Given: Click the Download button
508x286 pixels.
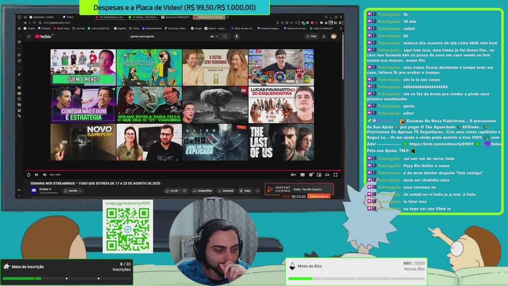Looking at the screenshot, I should pos(226,191).
